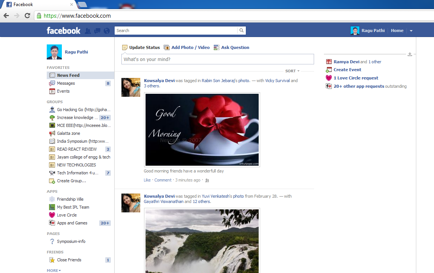
Task: Click the Galatta zone megaphone icon
Action: (52, 133)
